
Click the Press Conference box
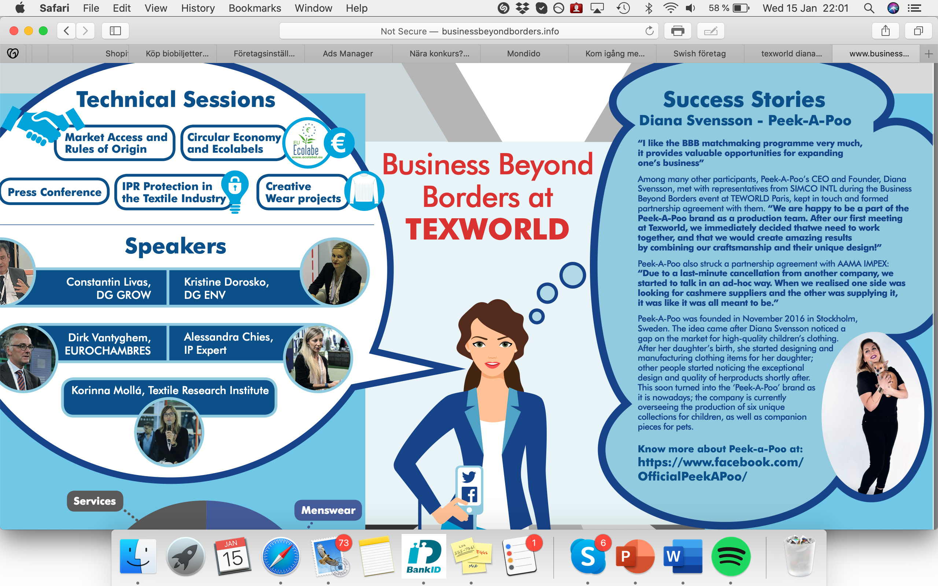54,192
